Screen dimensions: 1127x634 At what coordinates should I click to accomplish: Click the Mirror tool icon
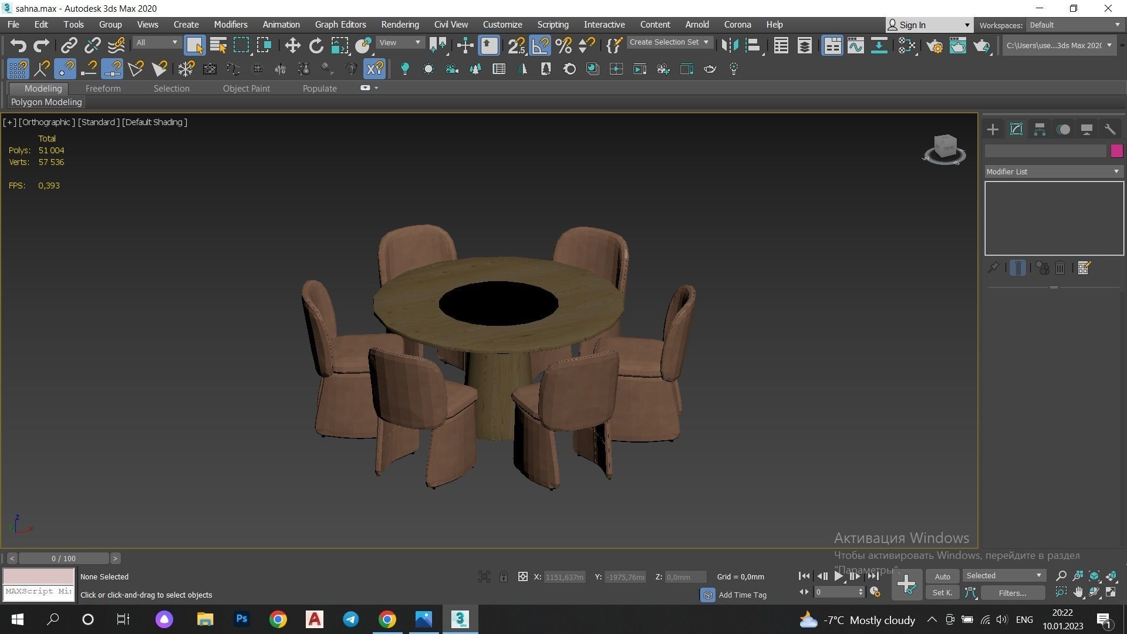coord(730,45)
